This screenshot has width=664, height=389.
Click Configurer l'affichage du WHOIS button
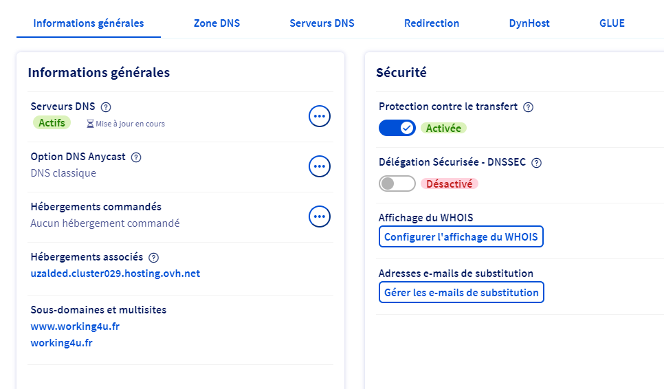click(x=461, y=237)
